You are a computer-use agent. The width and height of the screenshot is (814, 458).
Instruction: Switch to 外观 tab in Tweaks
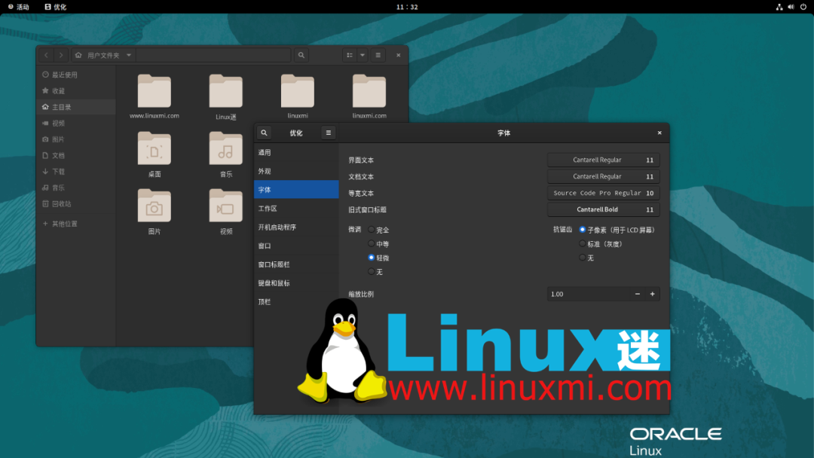pos(296,171)
